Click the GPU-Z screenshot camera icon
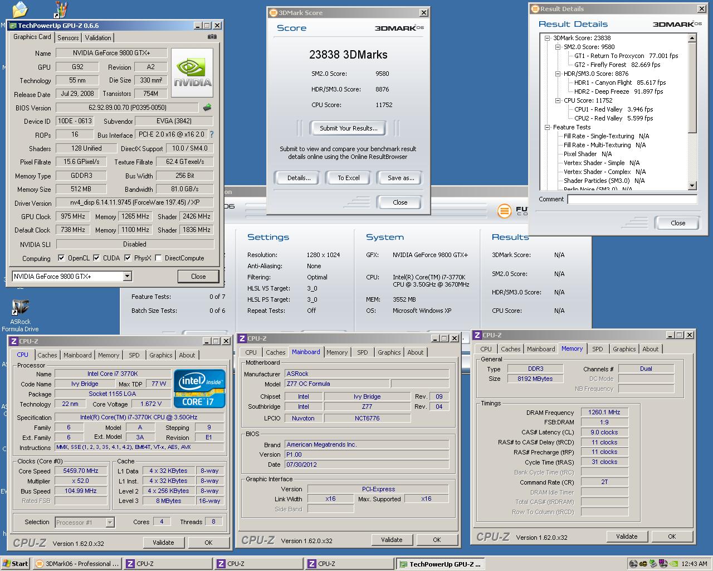713x571 pixels. [x=212, y=37]
